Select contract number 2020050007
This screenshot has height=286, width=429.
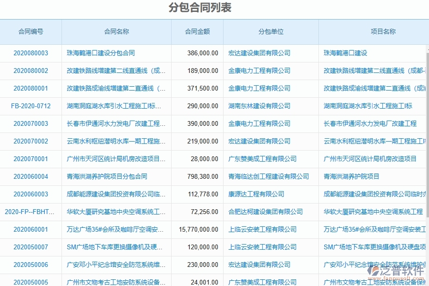point(31,247)
